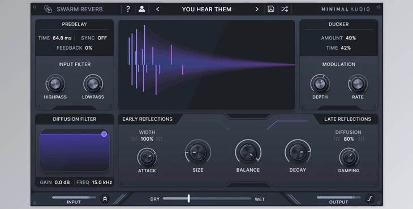Click the DIFFUSION FILTER header
413x209 pixels.
click(x=75, y=119)
